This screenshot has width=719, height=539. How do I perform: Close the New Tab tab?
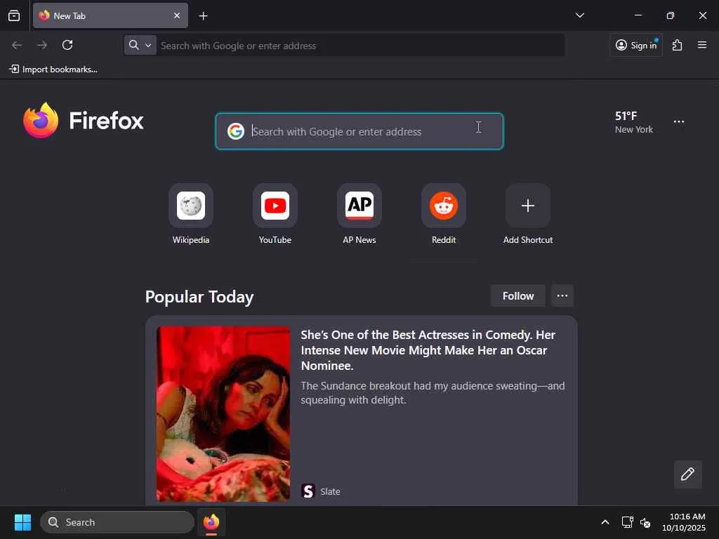pyautogui.click(x=176, y=15)
